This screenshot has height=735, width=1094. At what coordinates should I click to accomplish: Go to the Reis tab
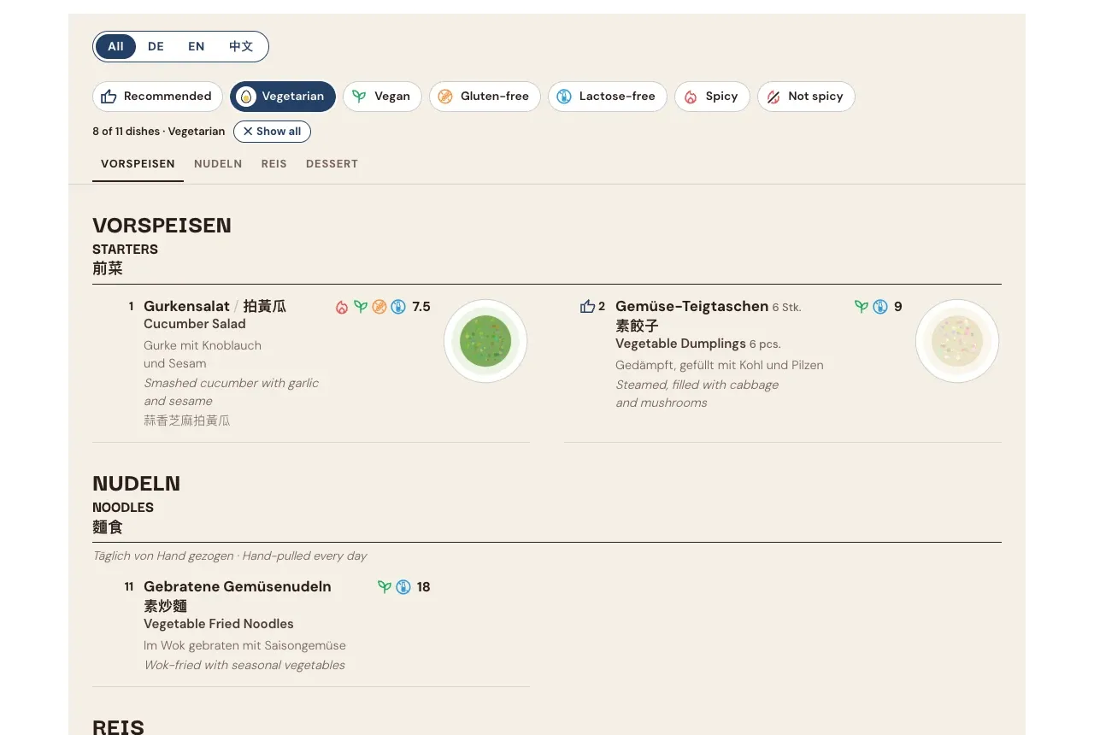click(274, 164)
